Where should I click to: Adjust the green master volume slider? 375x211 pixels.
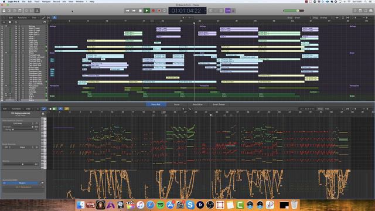tap(294, 11)
